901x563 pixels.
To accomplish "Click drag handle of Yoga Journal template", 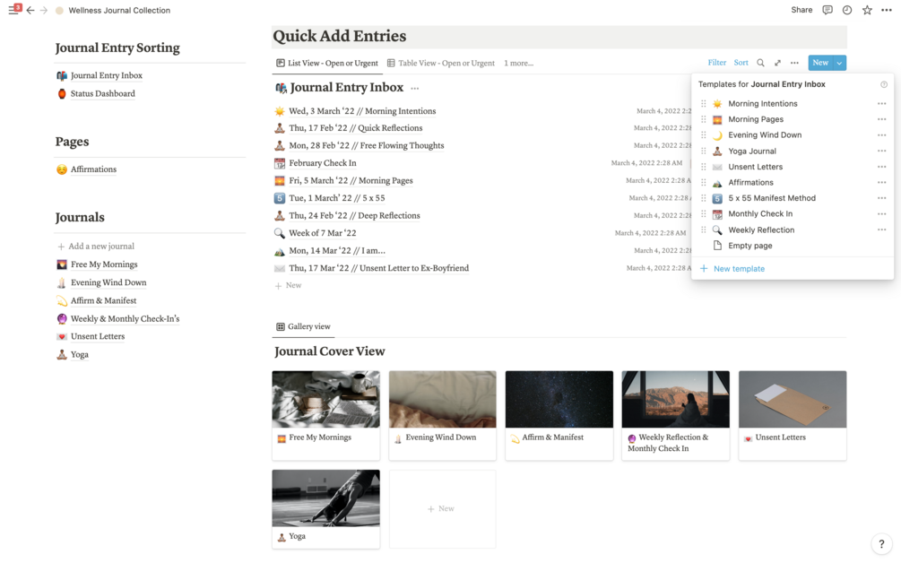I will (704, 151).
